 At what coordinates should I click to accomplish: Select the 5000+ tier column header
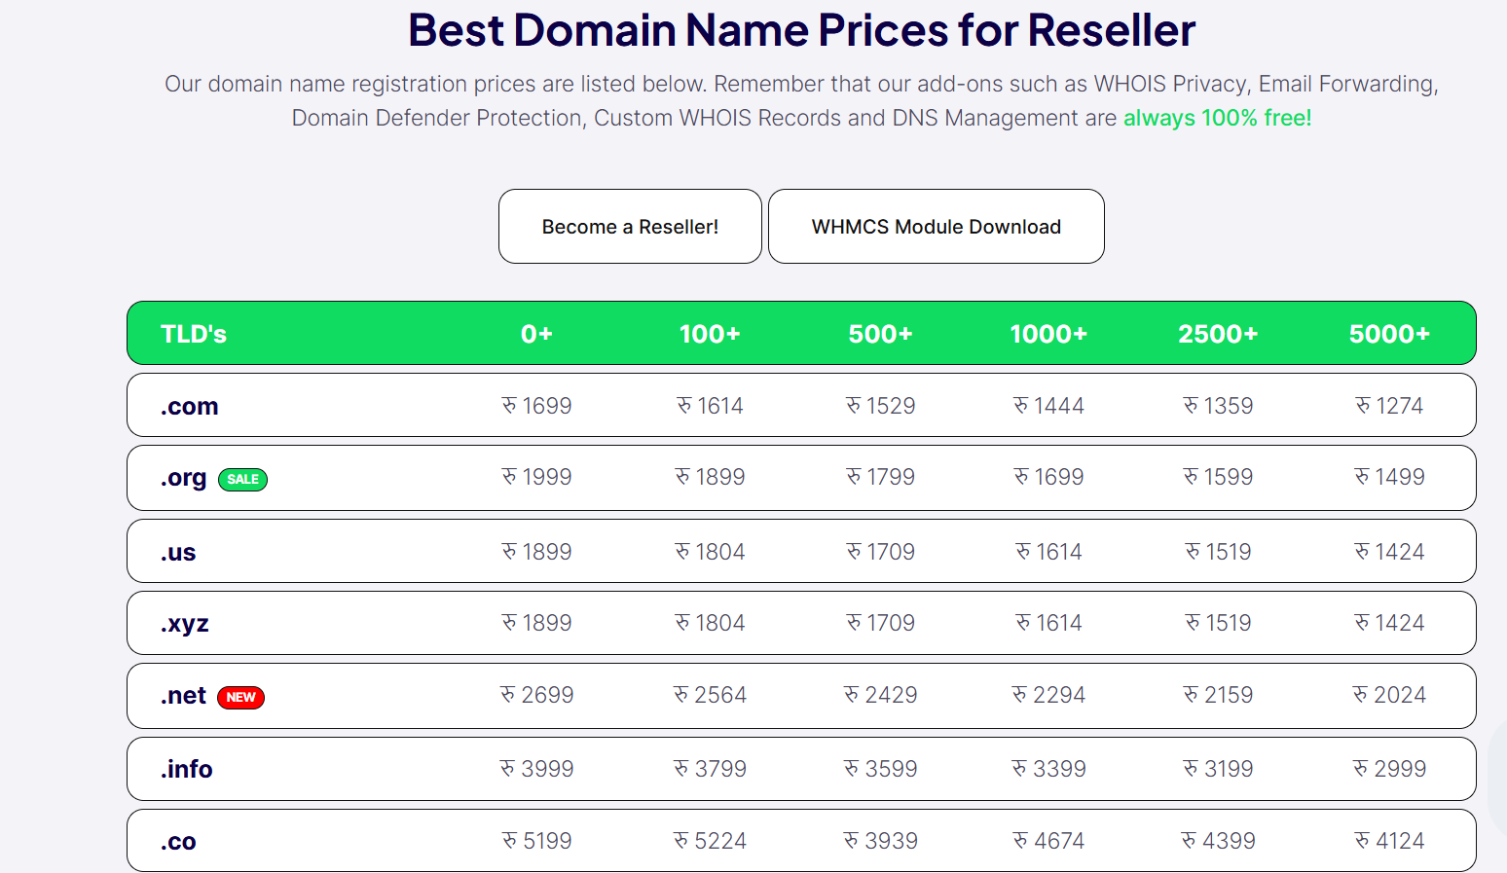[1389, 334]
